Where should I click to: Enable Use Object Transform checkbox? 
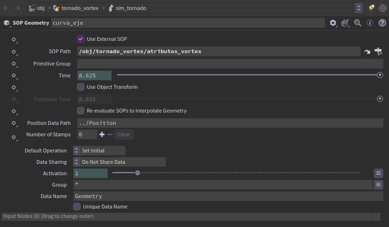click(x=81, y=87)
